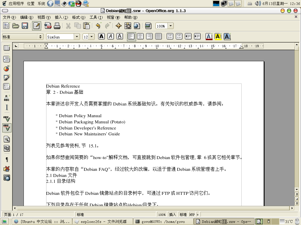Open the 编辑(E) menu

pos(27,17)
